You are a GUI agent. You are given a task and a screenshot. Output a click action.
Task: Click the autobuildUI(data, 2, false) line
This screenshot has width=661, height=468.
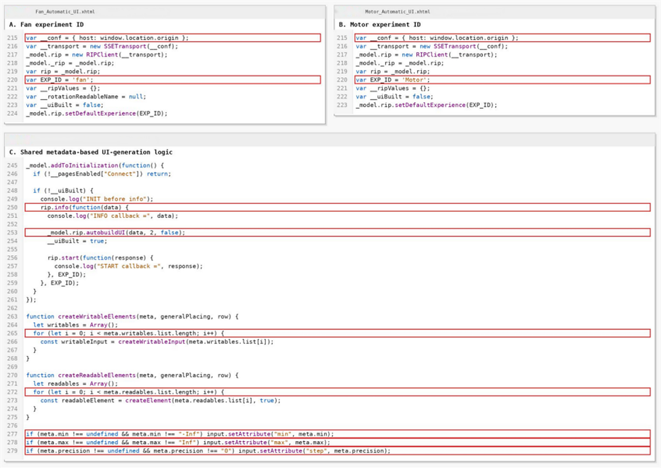(x=338, y=232)
